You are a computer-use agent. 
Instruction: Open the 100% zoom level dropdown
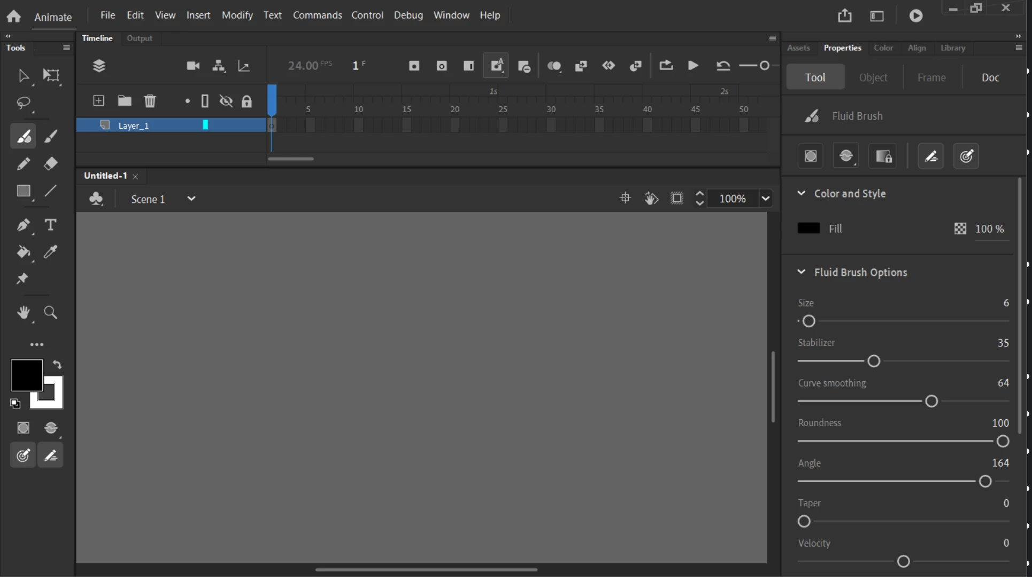[x=766, y=199]
